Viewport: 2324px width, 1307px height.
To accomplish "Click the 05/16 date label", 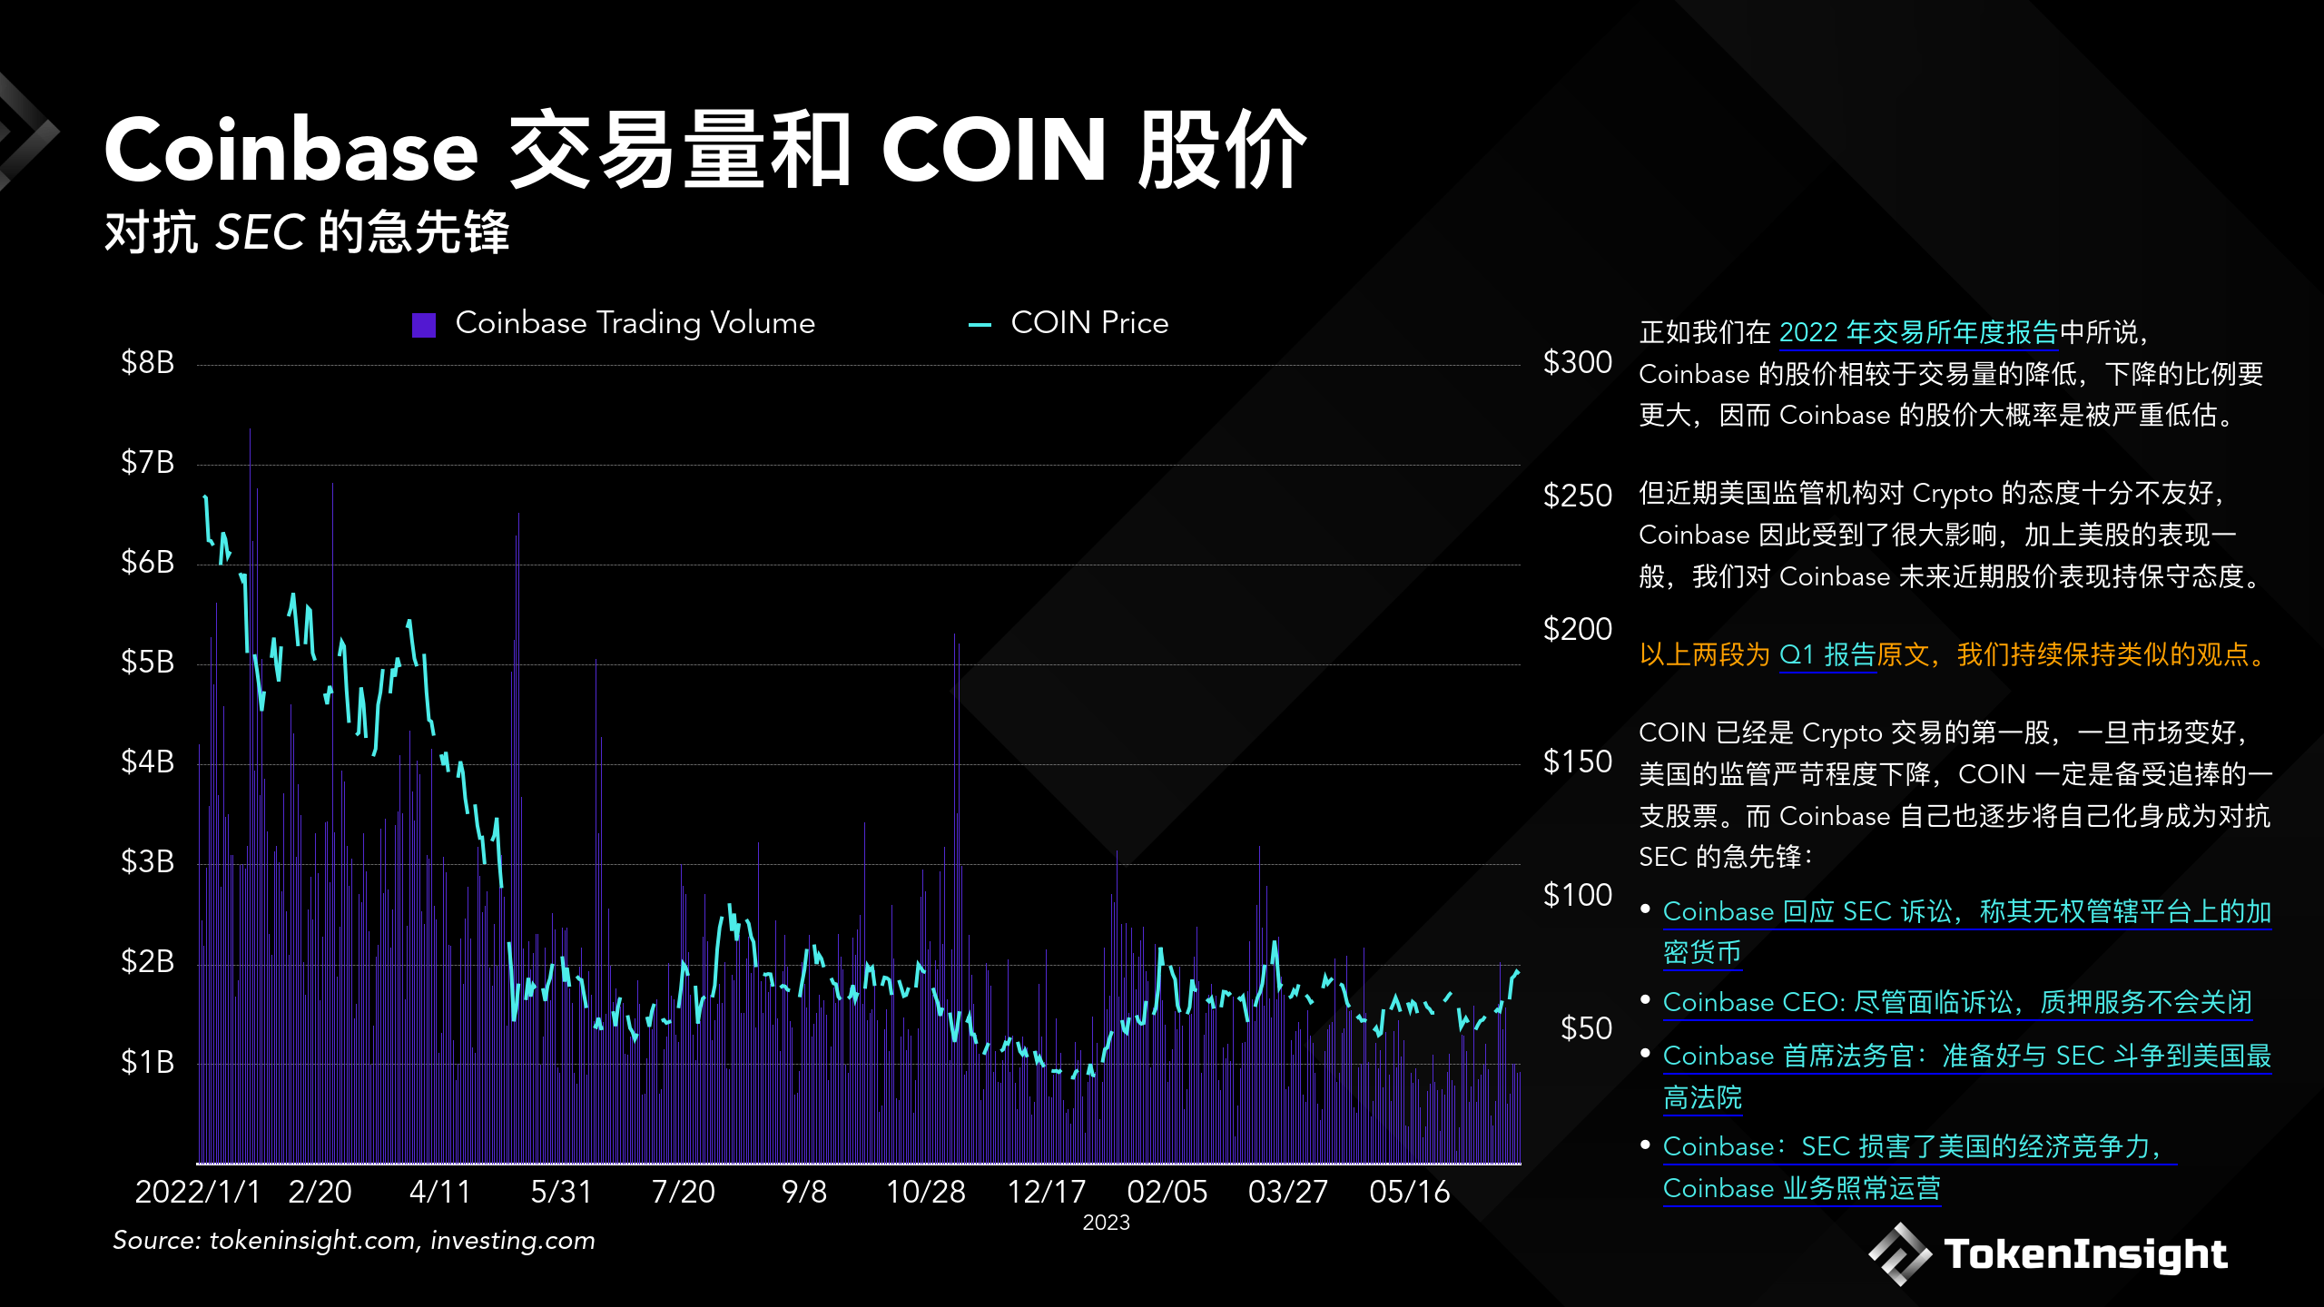I will click(x=1409, y=1192).
